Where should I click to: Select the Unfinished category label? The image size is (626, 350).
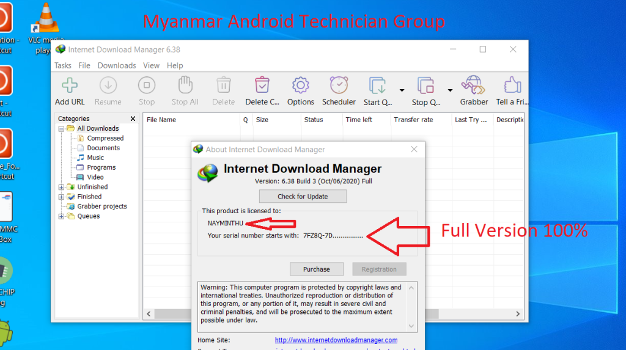pos(93,187)
